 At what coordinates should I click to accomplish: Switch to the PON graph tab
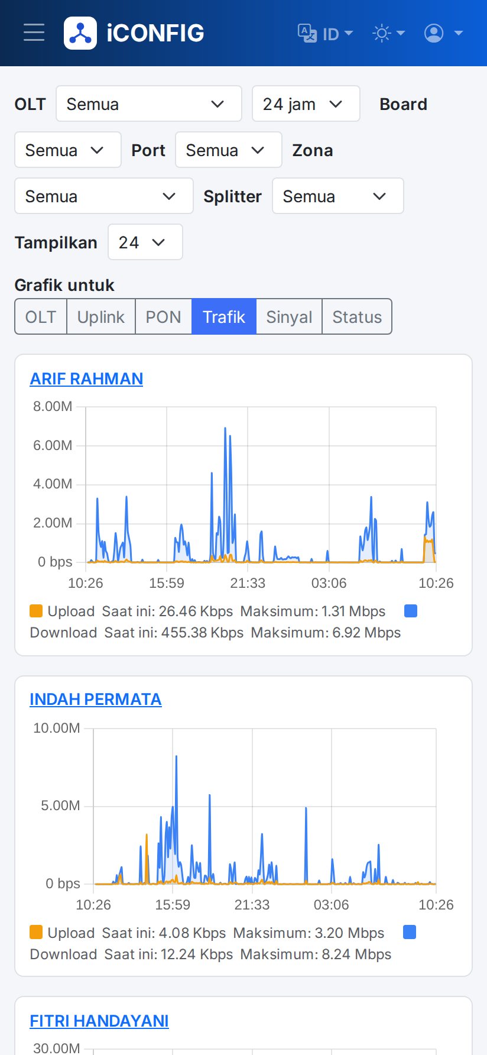[164, 316]
